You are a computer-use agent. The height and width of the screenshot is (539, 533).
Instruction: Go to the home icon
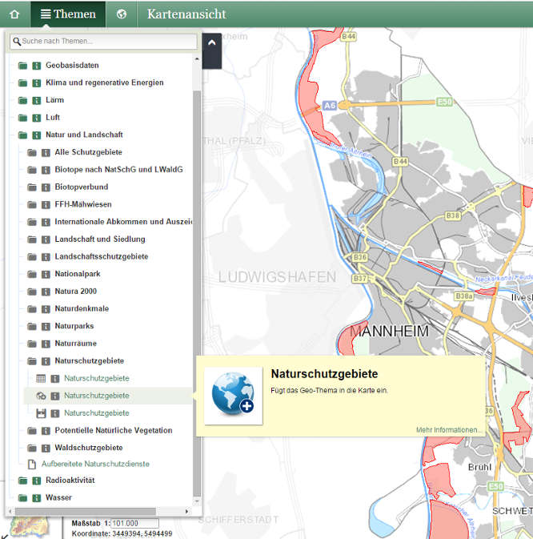(14, 14)
